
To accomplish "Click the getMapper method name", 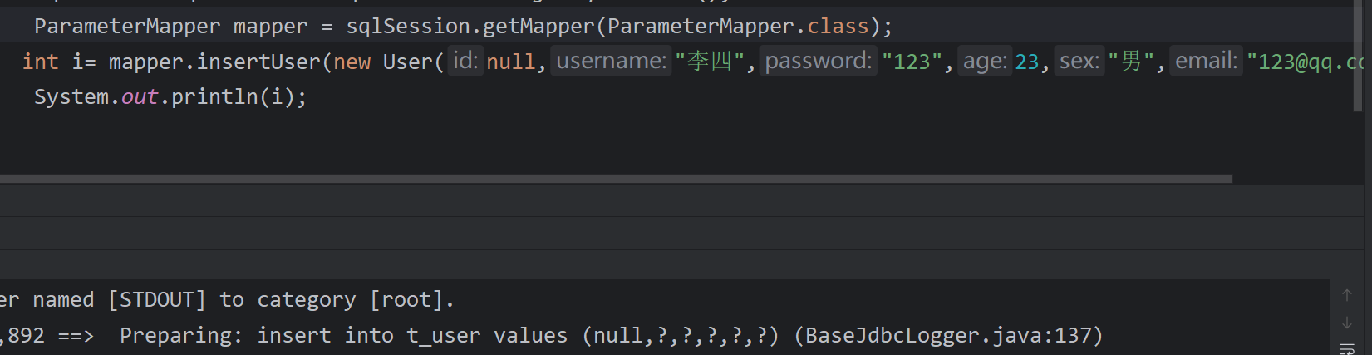I will [538, 27].
